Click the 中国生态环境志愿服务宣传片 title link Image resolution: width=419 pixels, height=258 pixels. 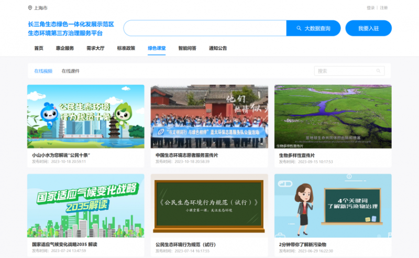[x=187, y=155]
